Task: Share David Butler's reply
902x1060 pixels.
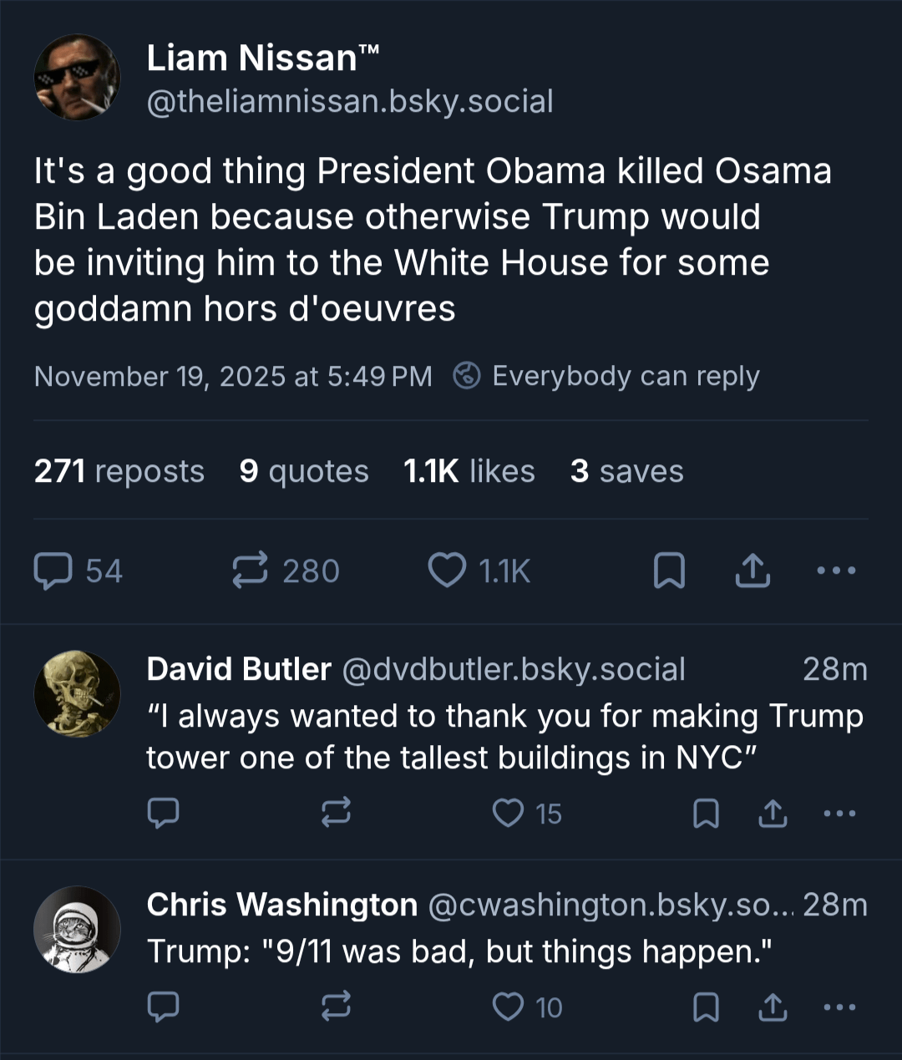Action: coord(773,813)
